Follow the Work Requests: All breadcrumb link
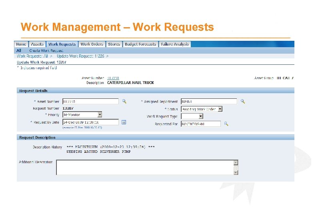Image resolution: width=312 pixels, height=216 pixels. (x=32, y=56)
